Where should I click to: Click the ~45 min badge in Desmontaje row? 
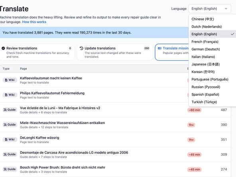(x=194, y=155)
